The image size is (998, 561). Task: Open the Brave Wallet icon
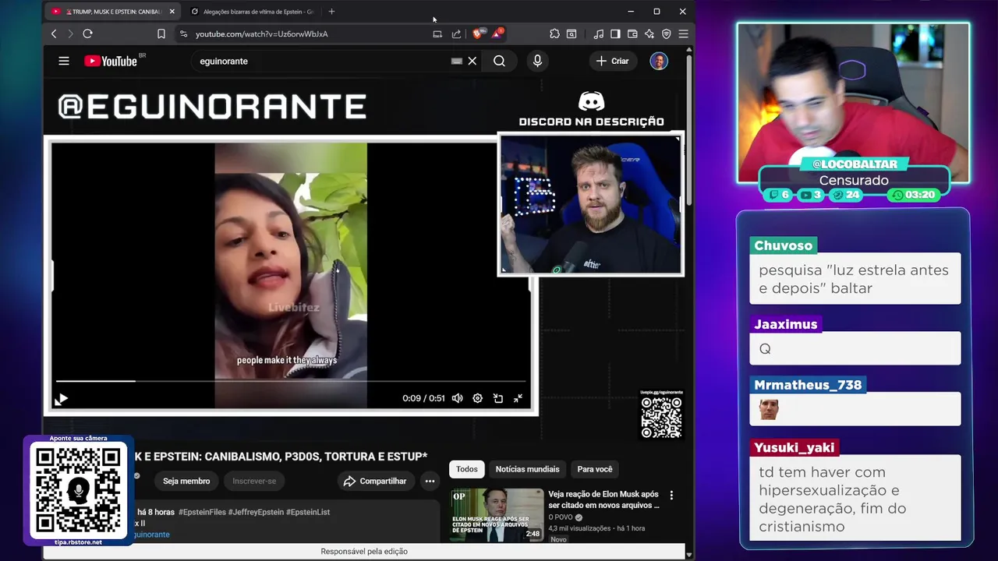(632, 34)
